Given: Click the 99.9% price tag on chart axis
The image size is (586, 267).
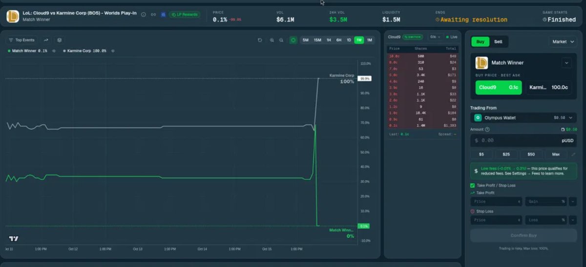Looking at the screenshot, I should (x=364, y=78).
